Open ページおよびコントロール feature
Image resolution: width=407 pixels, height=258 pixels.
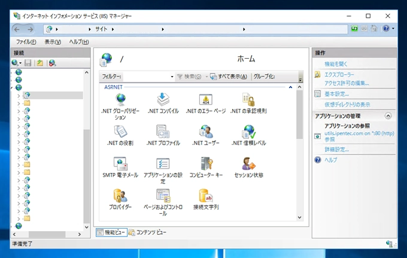(163, 202)
